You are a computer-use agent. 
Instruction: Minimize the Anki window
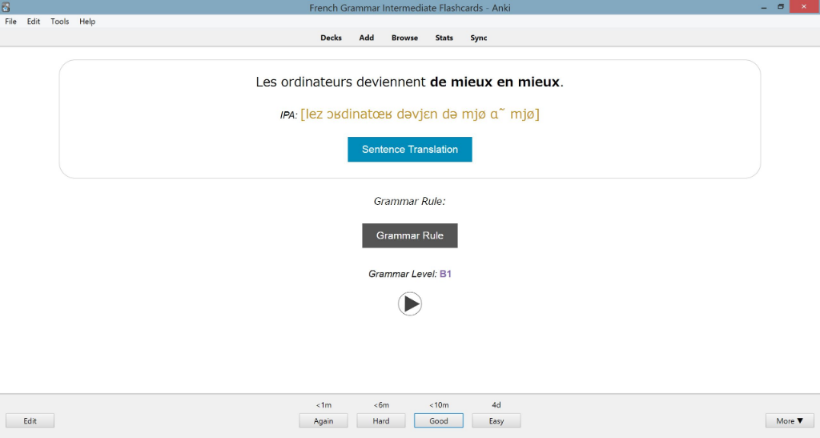pyautogui.click(x=764, y=7)
